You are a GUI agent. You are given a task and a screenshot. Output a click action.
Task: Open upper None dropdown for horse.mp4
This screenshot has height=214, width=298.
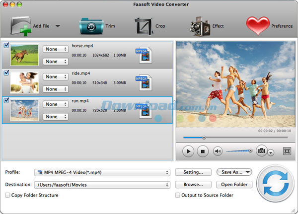(56, 49)
